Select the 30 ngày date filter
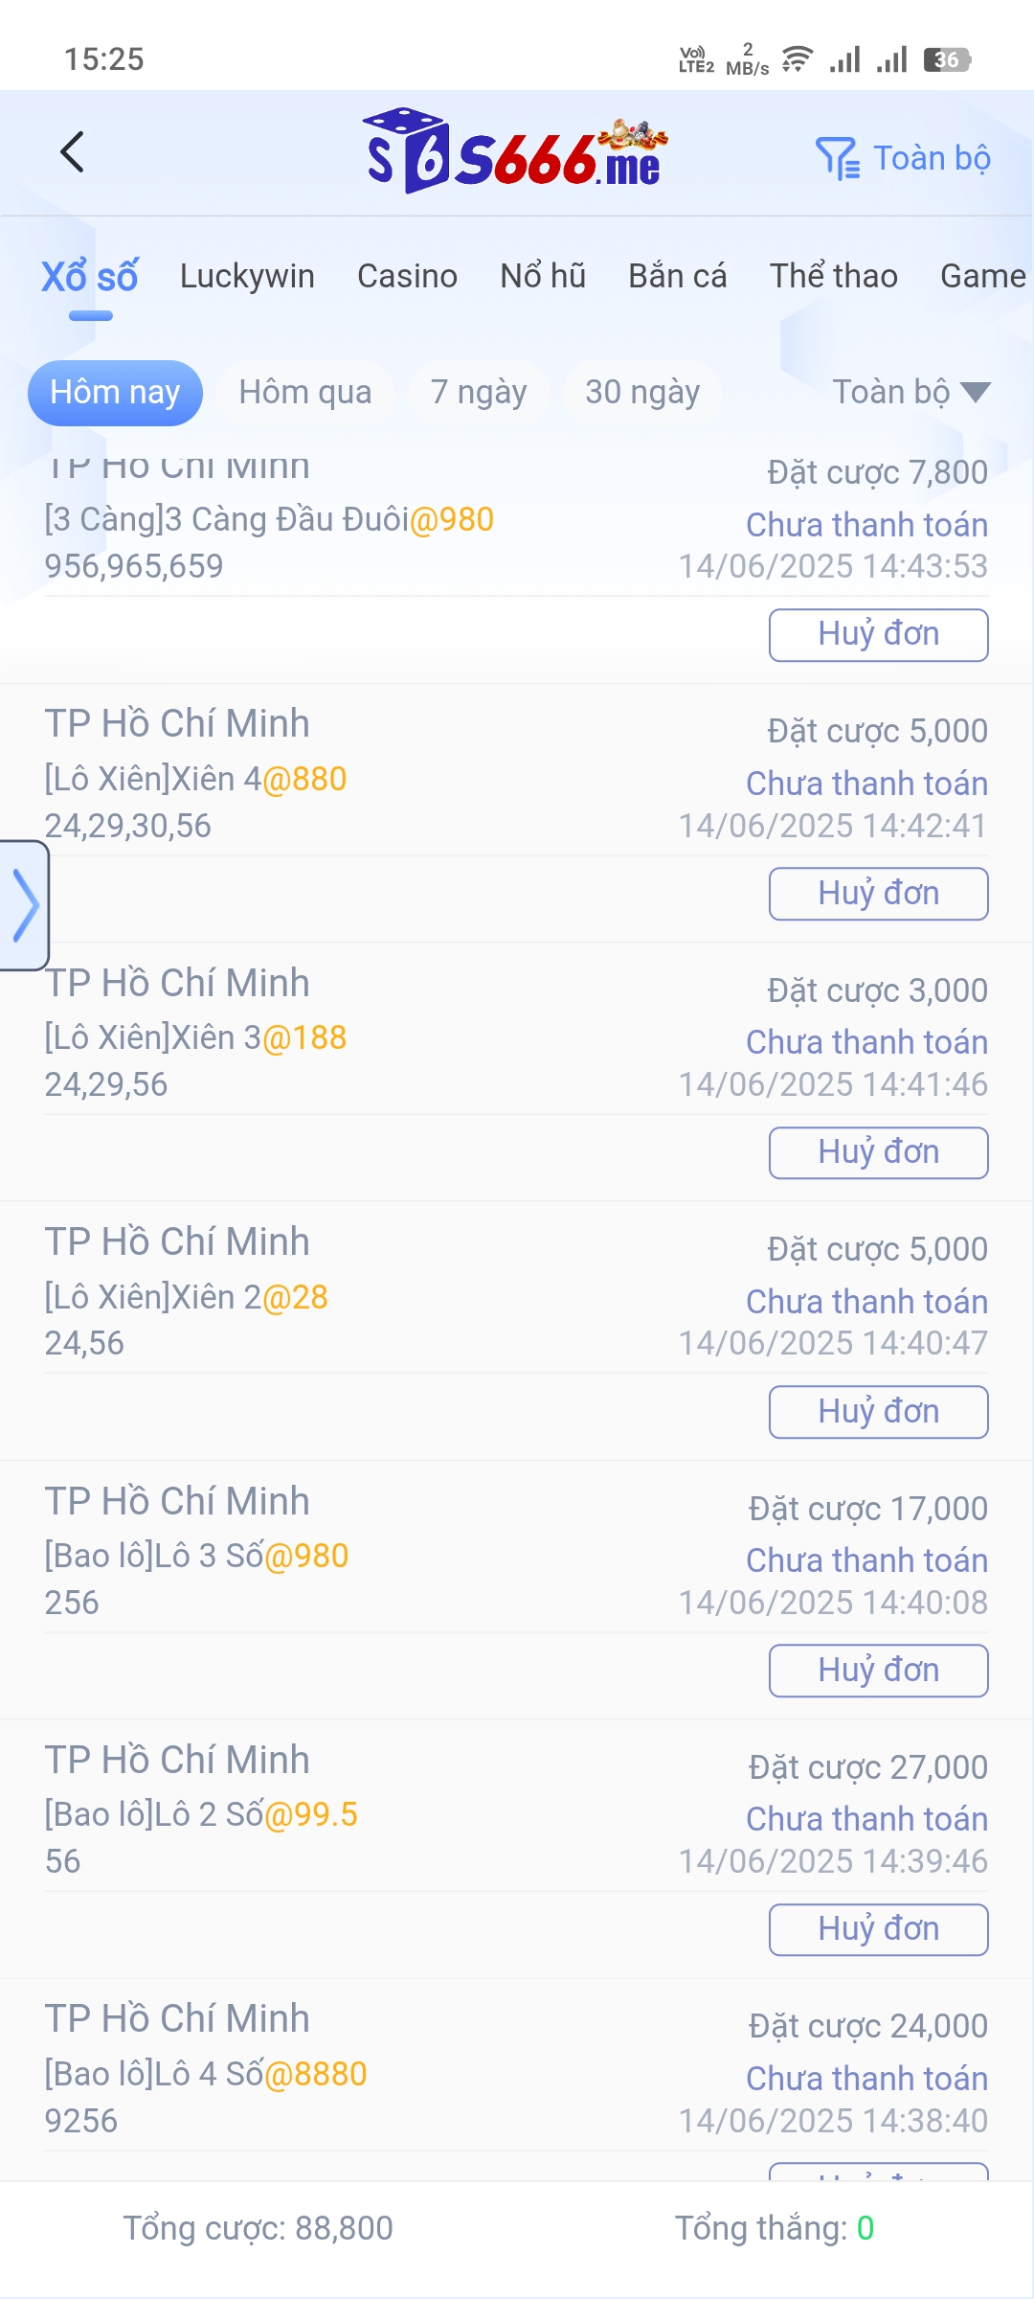Viewport: 1034px width, 2299px height. pos(642,392)
